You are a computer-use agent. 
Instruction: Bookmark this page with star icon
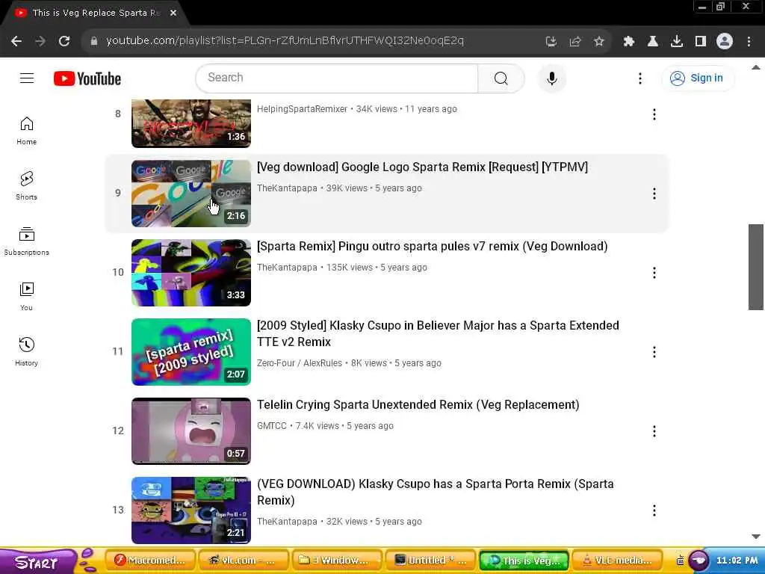599,42
